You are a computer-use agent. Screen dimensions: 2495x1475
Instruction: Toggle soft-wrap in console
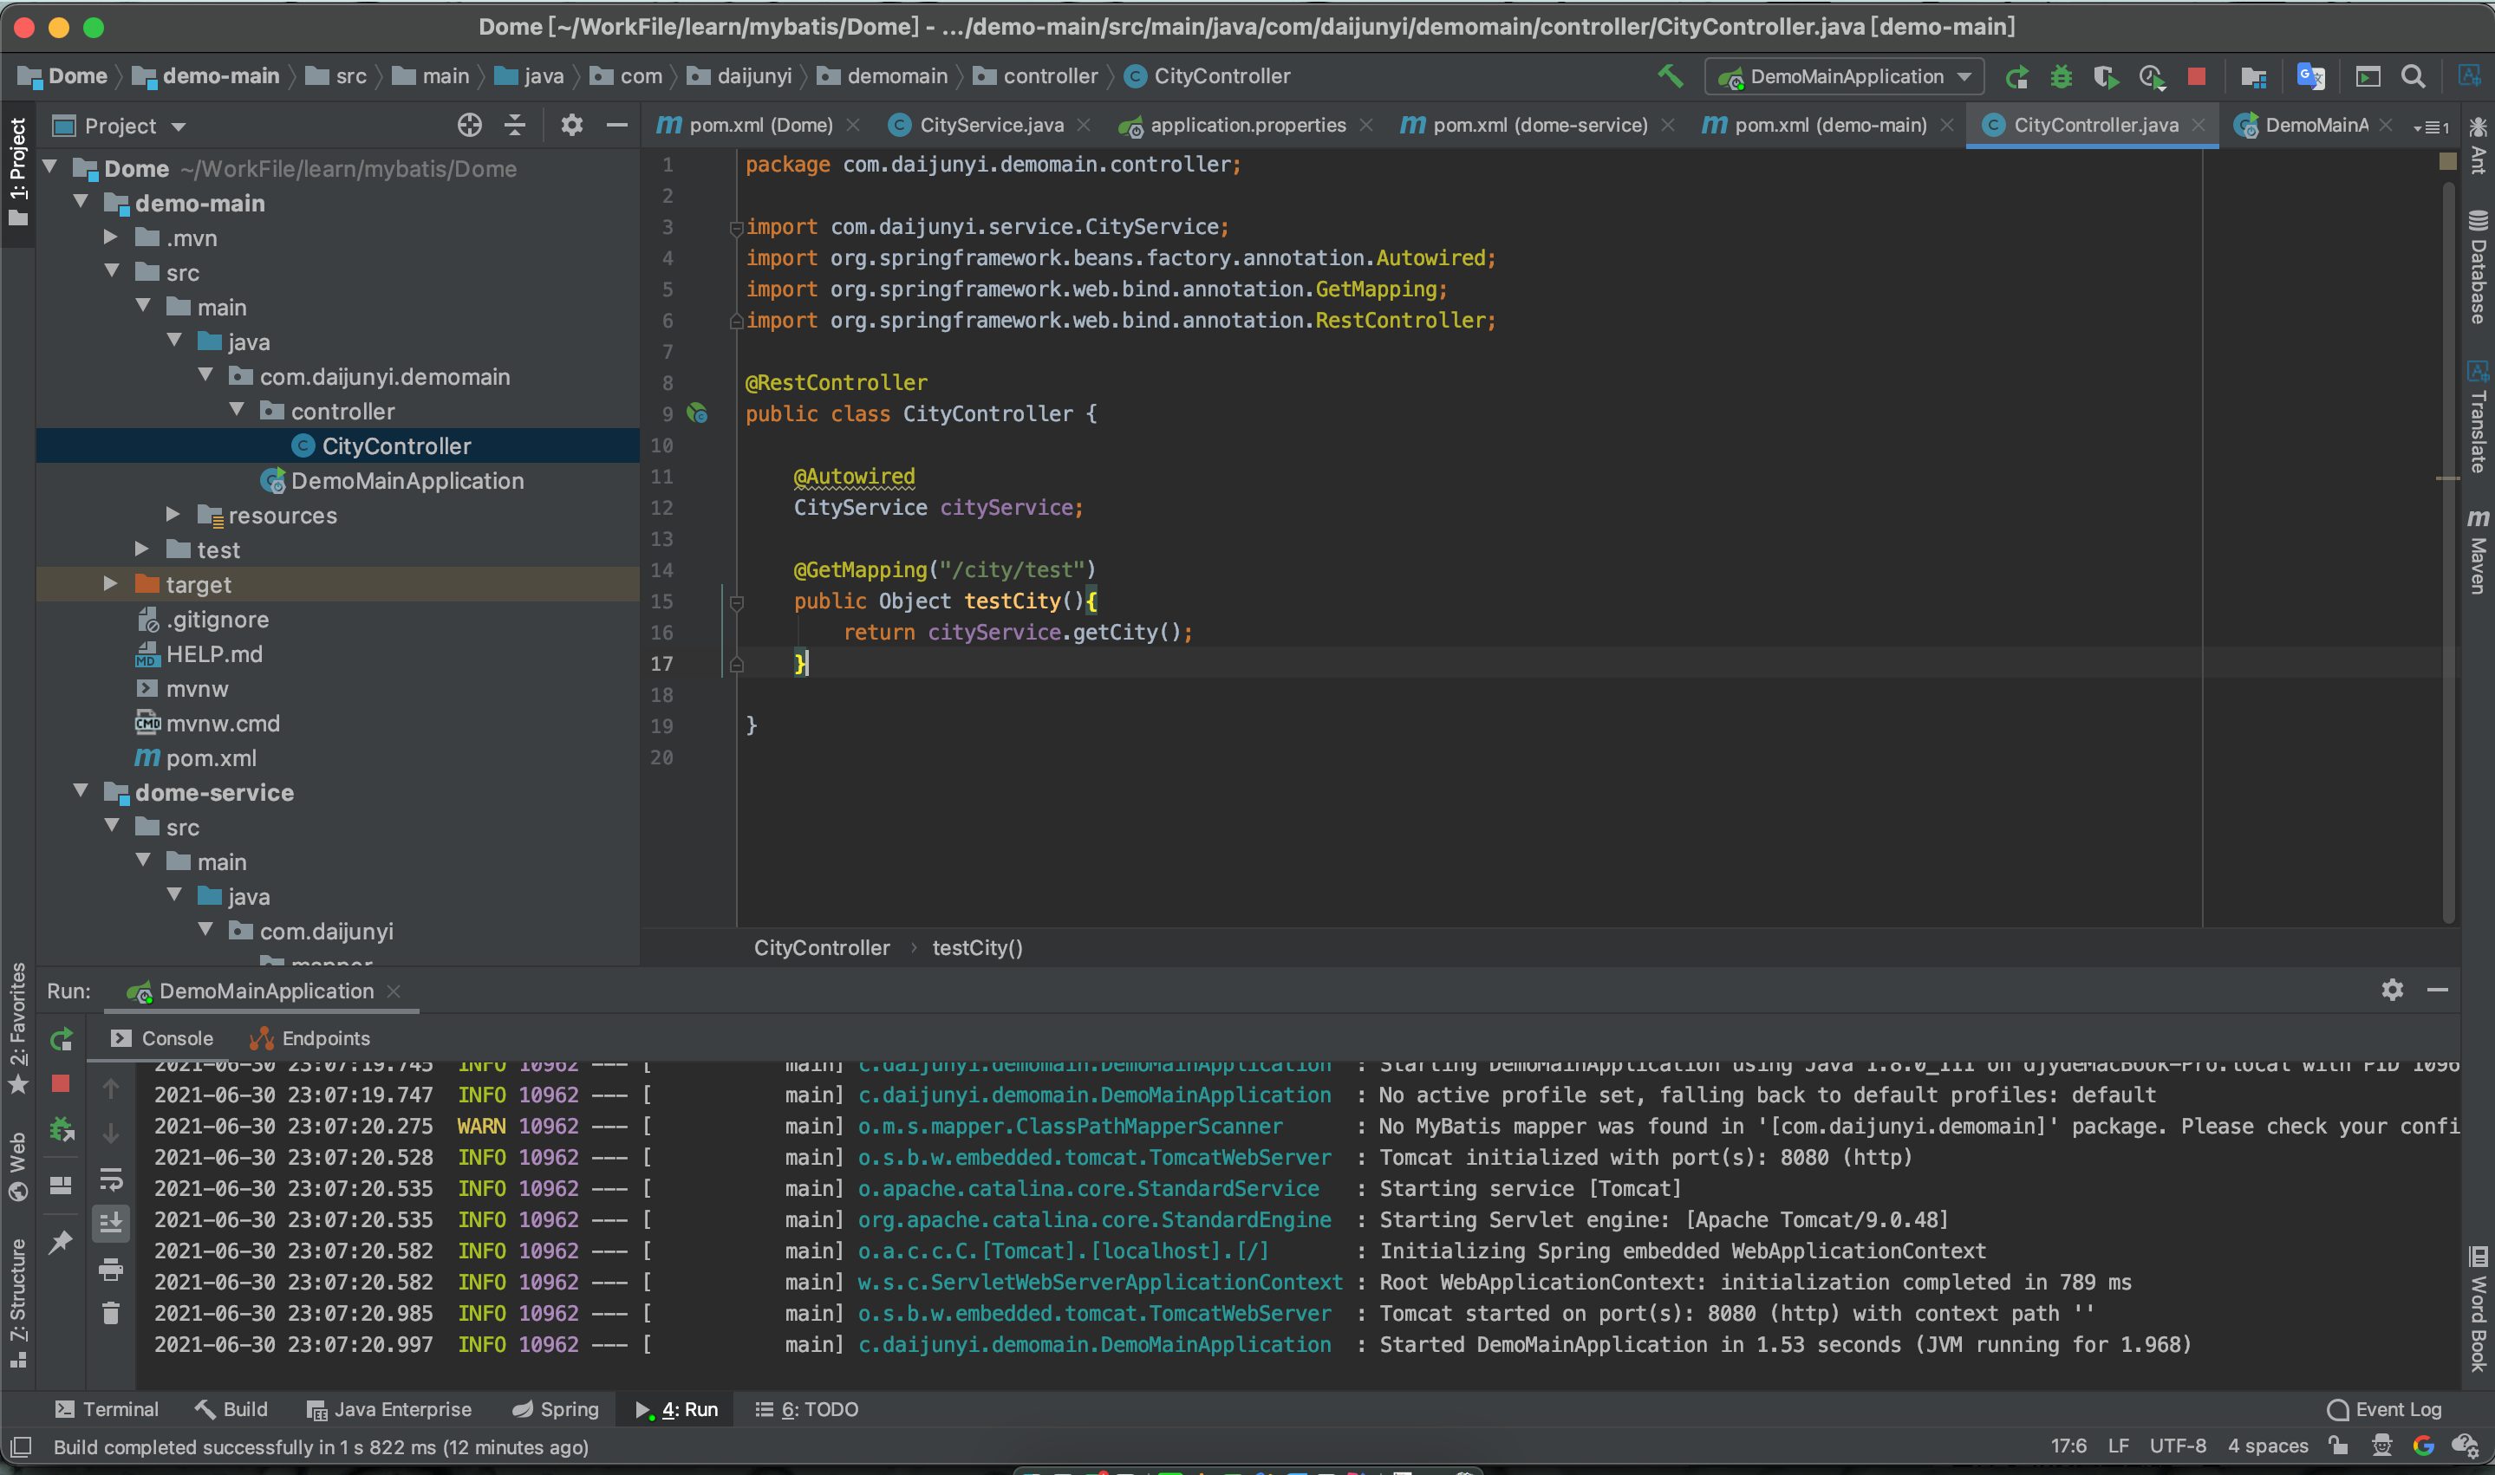[111, 1179]
